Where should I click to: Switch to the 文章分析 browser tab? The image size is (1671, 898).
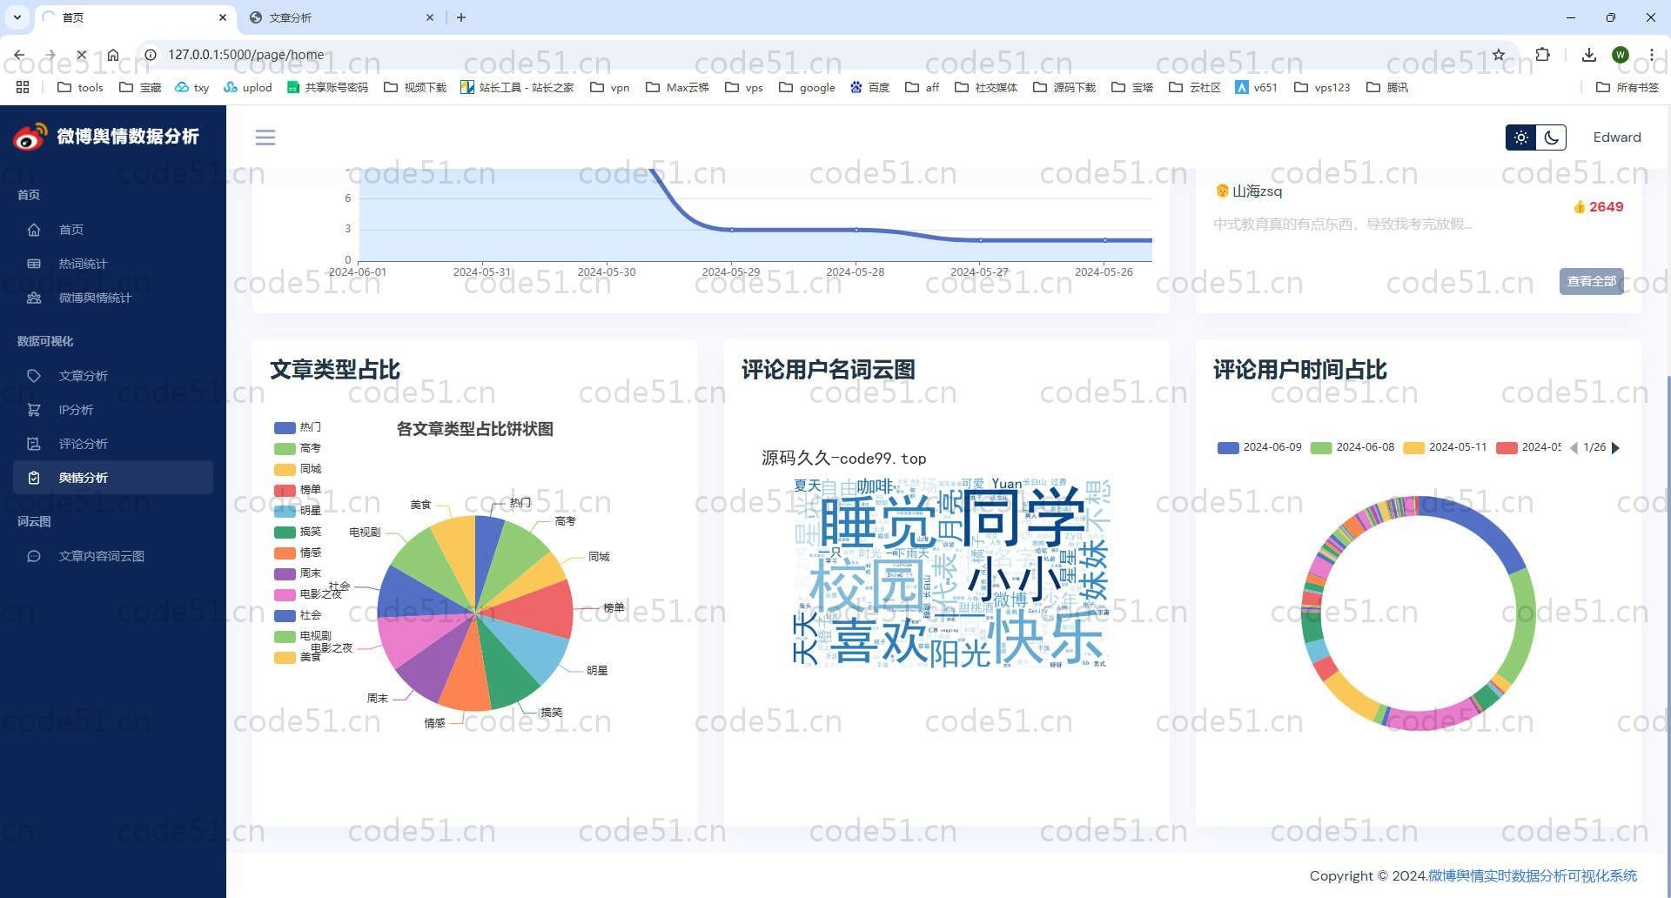[x=339, y=17]
